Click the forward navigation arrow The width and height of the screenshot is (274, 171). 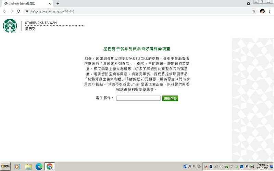tap(12, 11)
